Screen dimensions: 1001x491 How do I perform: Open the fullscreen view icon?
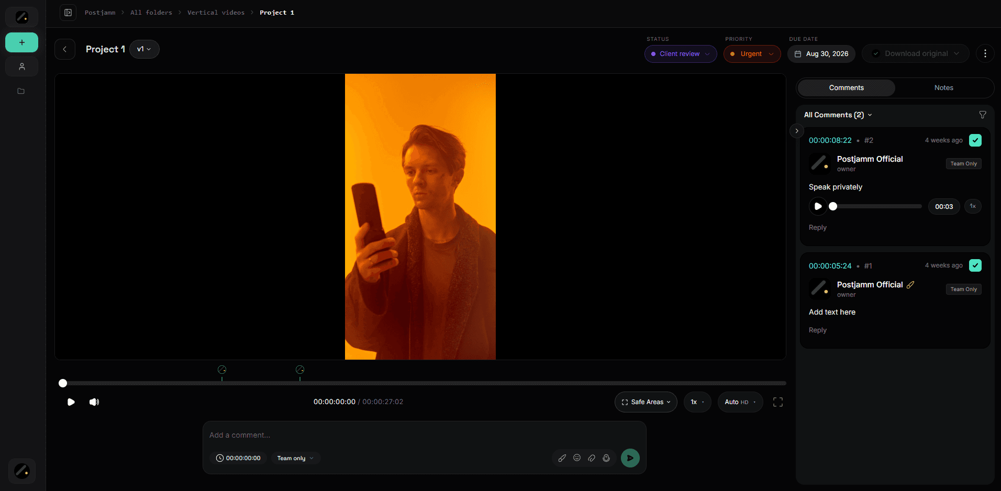[778, 402]
